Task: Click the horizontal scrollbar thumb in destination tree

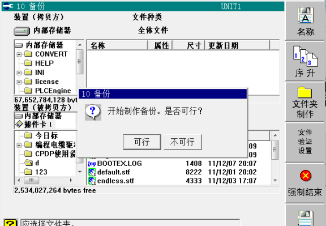Action: pos(31,180)
